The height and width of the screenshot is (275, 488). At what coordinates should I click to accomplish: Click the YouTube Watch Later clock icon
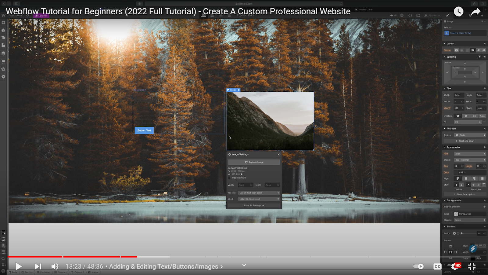coord(458,12)
